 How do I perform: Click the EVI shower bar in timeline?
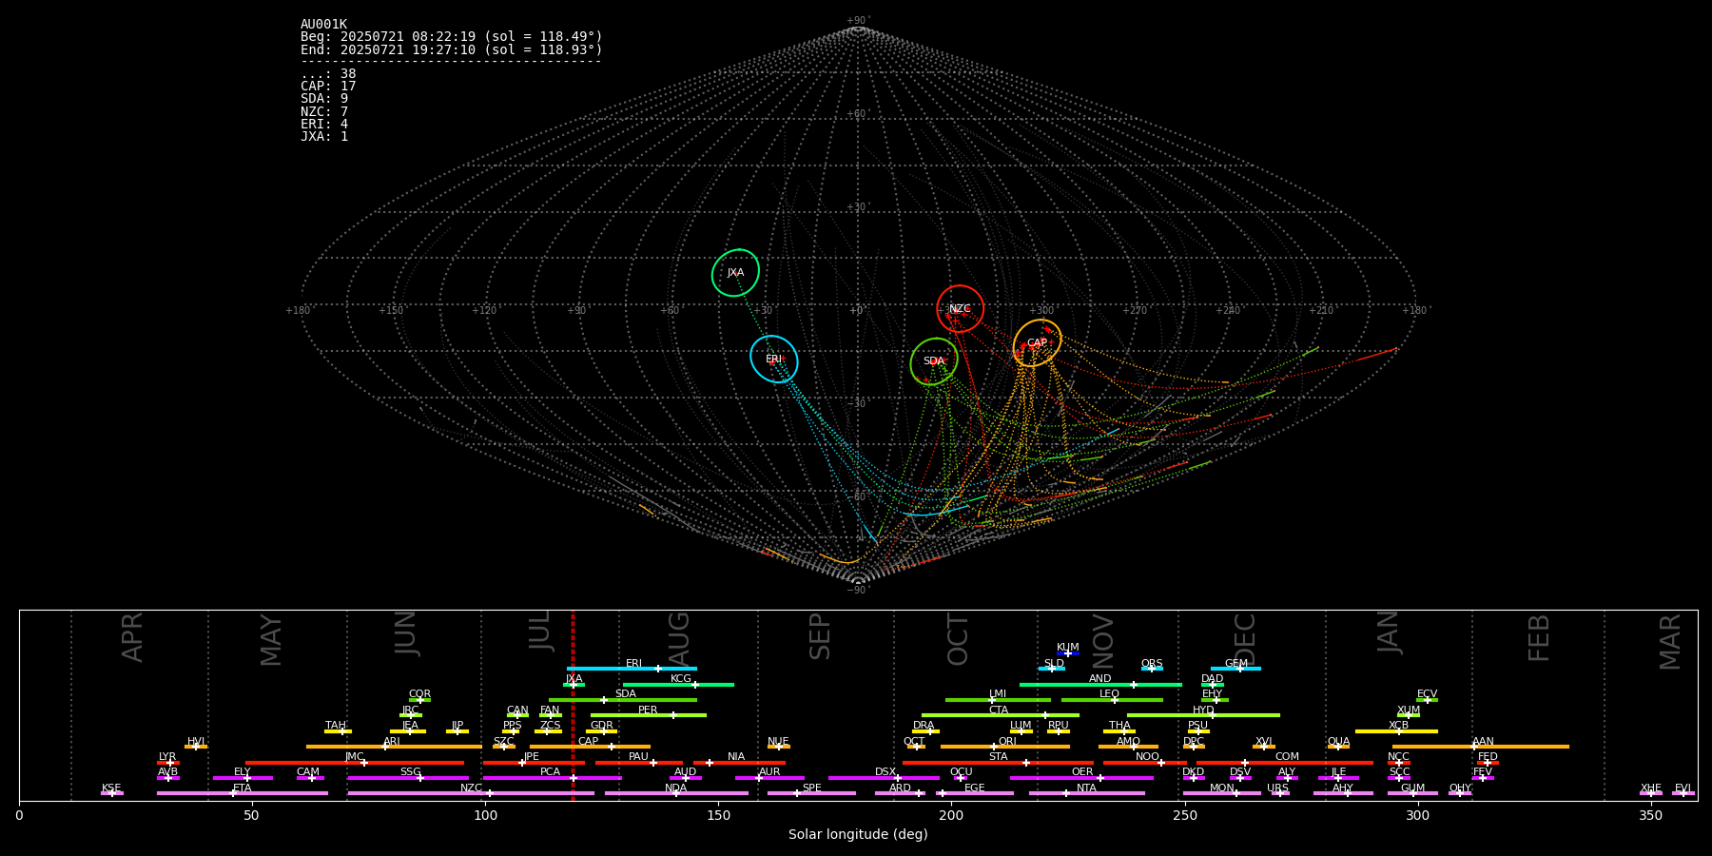coord(1683,793)
